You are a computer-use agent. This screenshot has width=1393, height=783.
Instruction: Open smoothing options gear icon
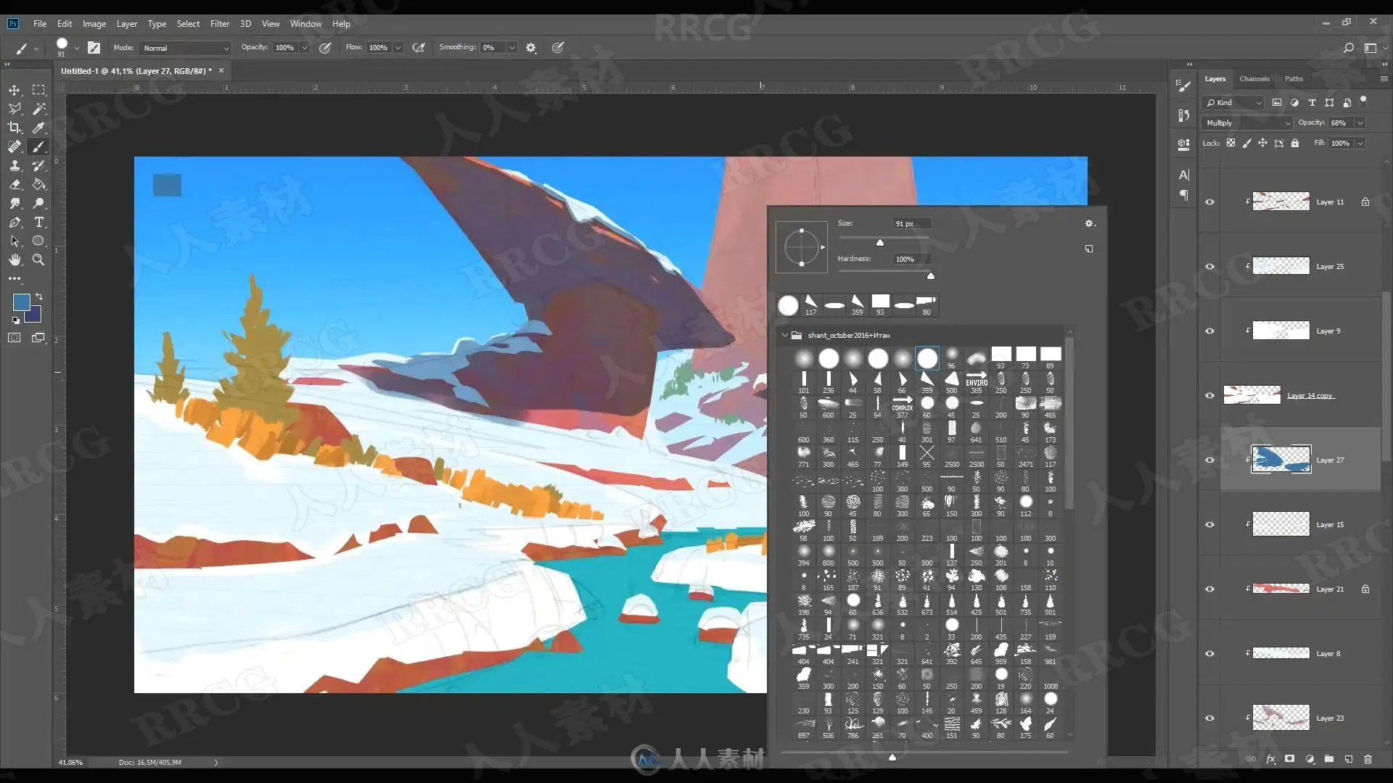click(x=531, y=48)
